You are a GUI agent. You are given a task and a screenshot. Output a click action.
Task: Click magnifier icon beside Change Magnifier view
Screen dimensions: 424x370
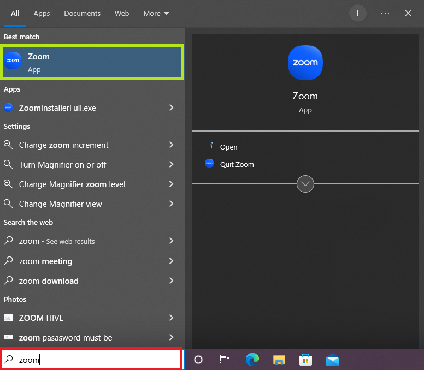[x=8, y=204]
